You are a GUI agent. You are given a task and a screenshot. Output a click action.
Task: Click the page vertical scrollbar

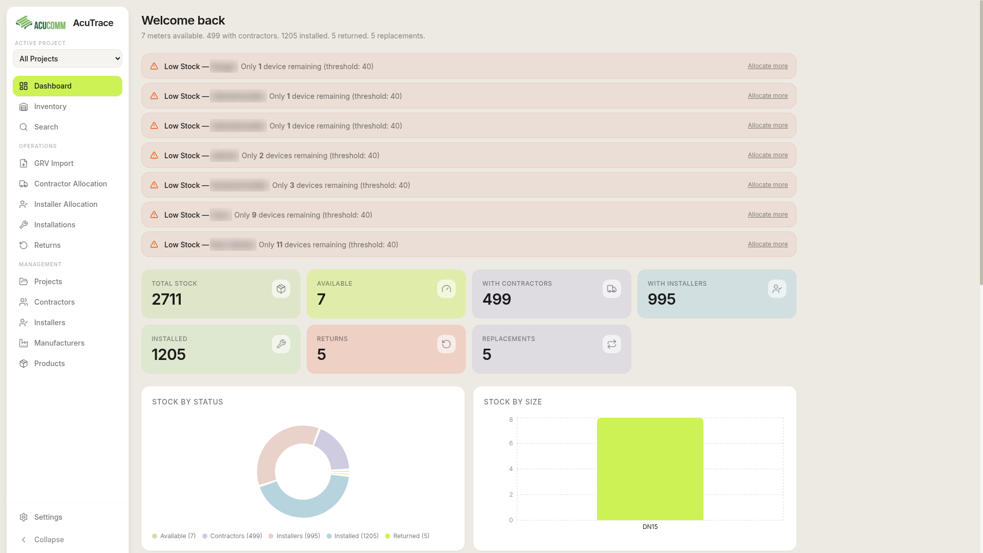980,143
